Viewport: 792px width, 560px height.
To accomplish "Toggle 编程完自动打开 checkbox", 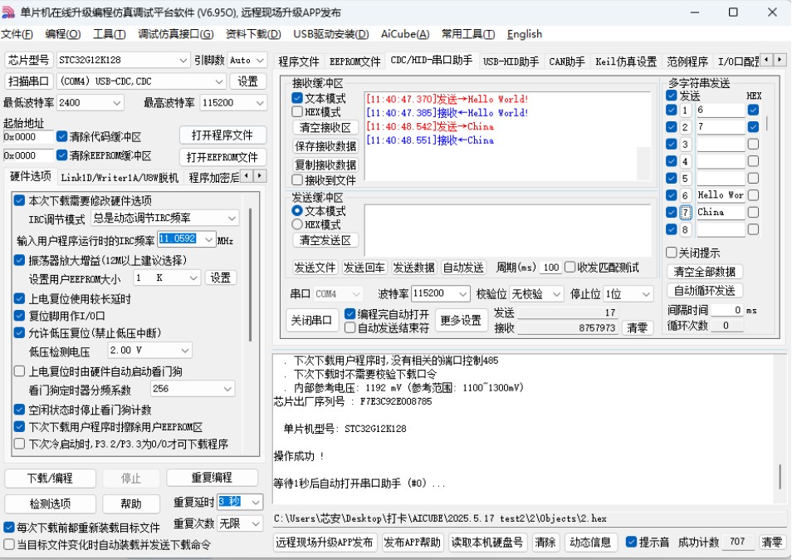I will tap(350, 314).
